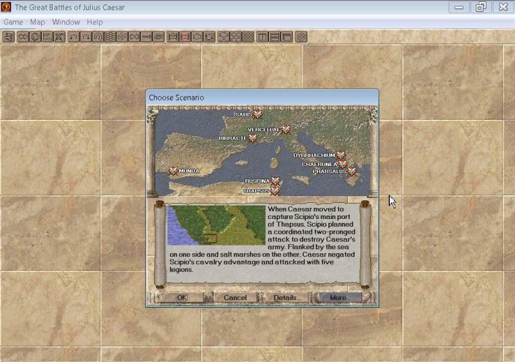Screen dimensions: 515x362
Task: Toggle the eye icon in the toolbar
Action: click(x=158, y=37)
